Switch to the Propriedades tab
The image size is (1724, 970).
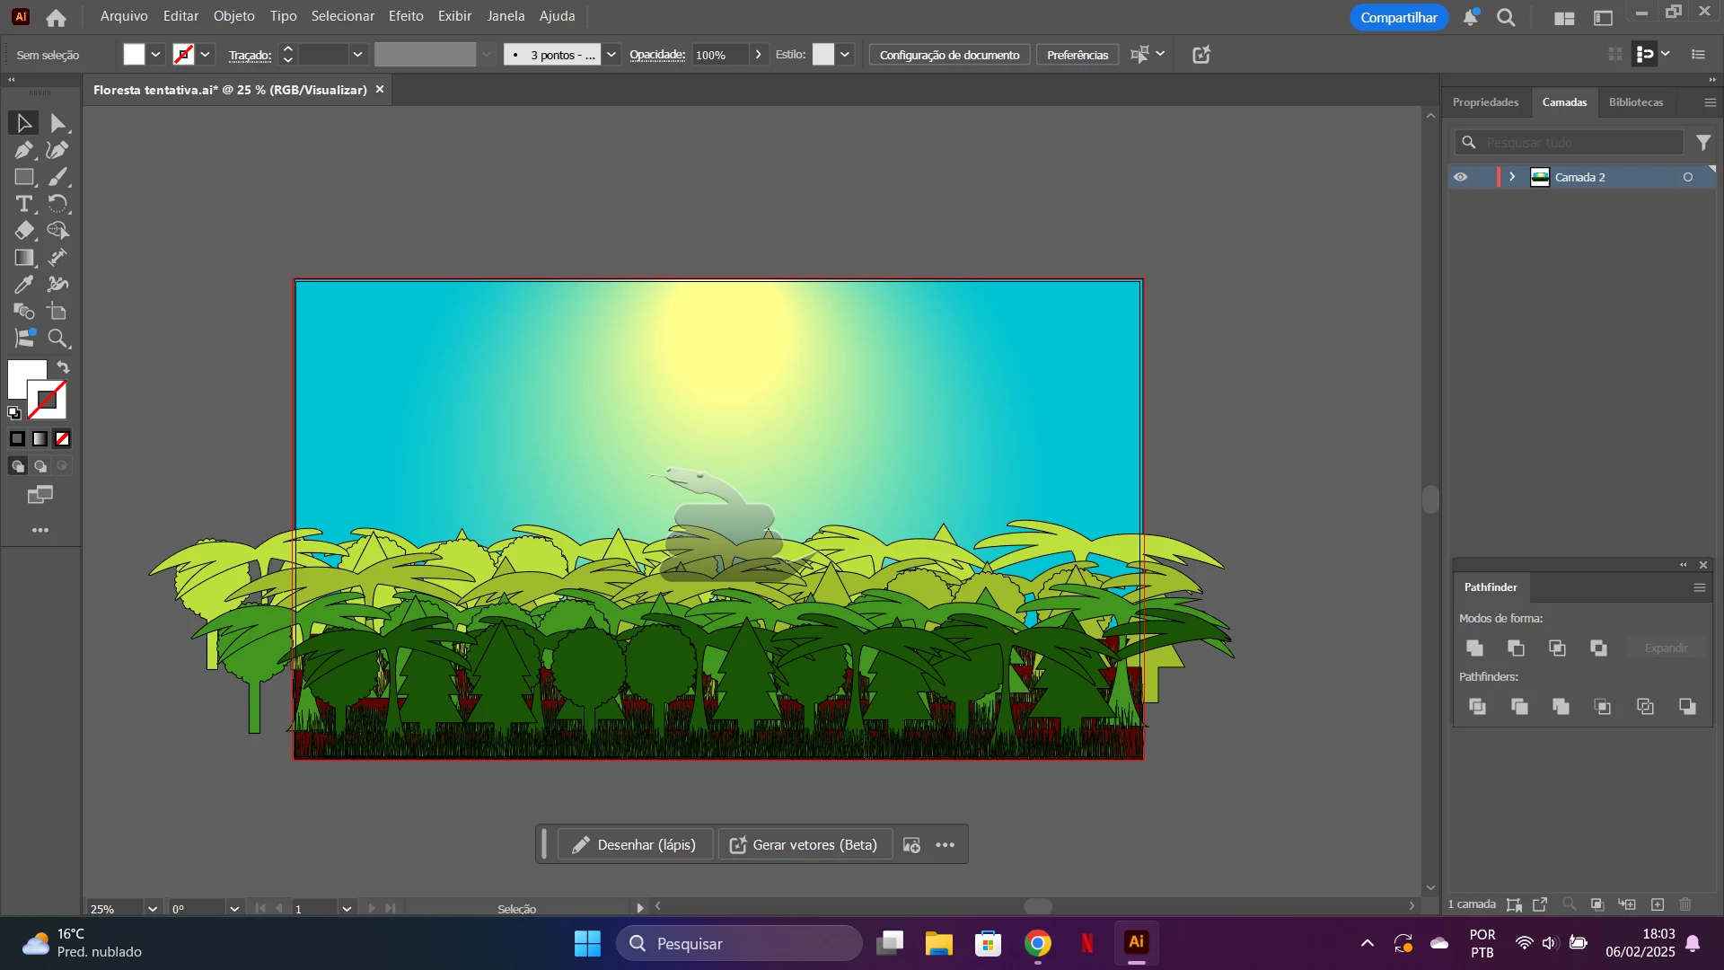(1485, 102)
